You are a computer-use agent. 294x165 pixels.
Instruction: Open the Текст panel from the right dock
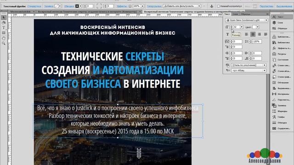(x=281, y=17)
